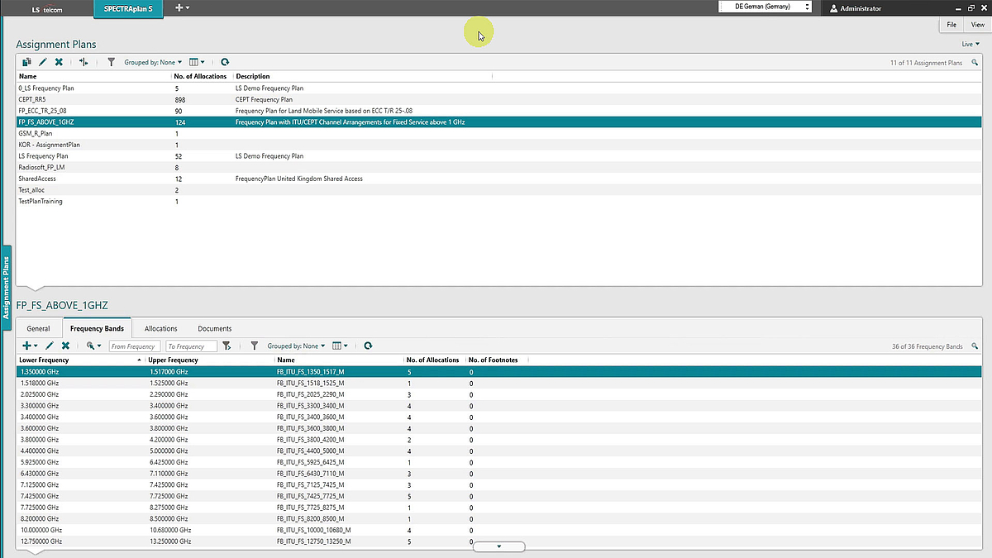Select the FB_ITU_FS_3400_3600_M band row

coord(498,417)
